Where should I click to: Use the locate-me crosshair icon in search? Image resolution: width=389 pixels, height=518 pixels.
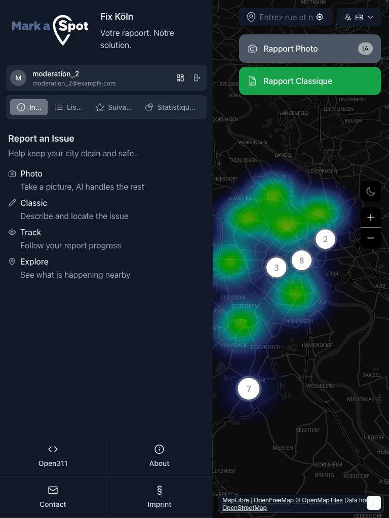click(320, 17)
